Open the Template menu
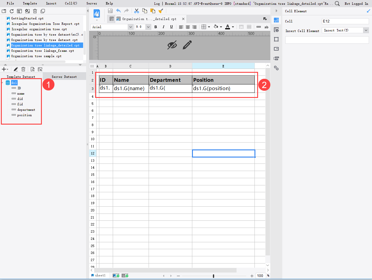This screenshot has width=372, height=280. [x=30, y=3]
